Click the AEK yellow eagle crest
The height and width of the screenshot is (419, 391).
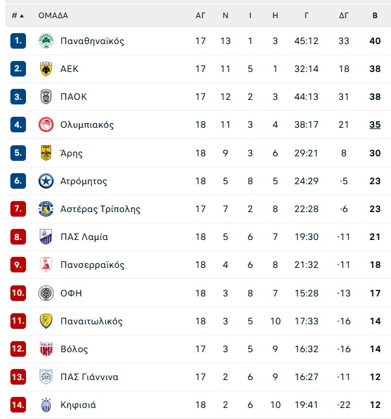pyautogui.click(x=46, y=69)
